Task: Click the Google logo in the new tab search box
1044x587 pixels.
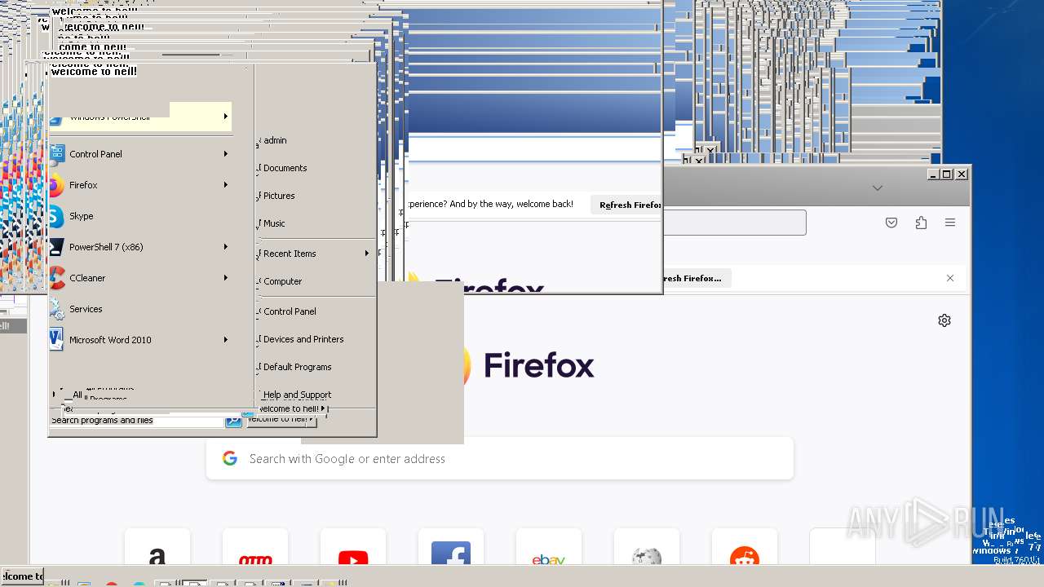Action: (x=230, y=459)
